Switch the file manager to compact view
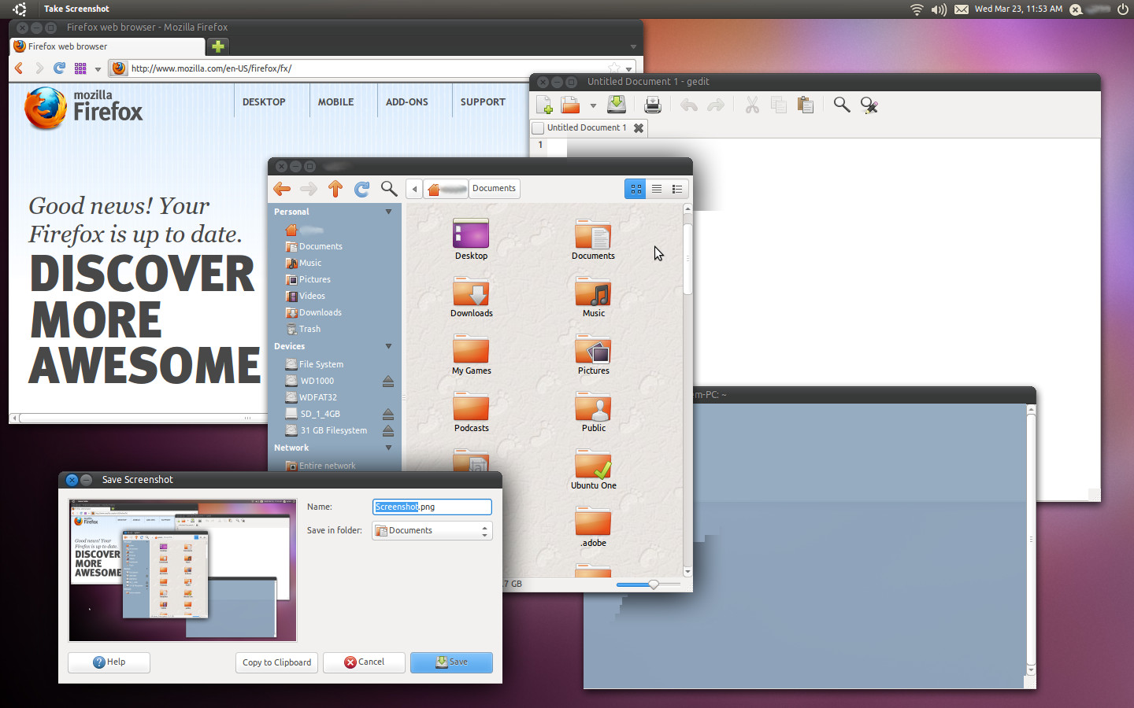Viewport: 1134px width, 708px height. (678, 189)
